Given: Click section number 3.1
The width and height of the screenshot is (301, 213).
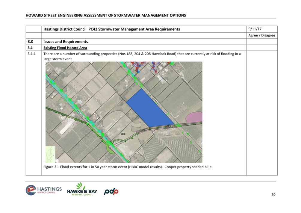Looking at the screenshot, I should pos(30,48).
